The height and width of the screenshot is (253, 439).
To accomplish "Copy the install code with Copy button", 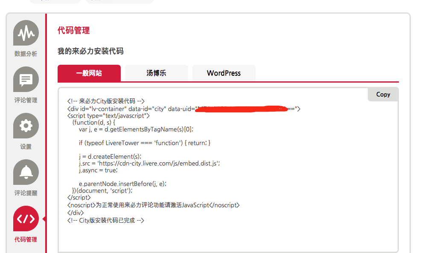I will click(383, 95).
